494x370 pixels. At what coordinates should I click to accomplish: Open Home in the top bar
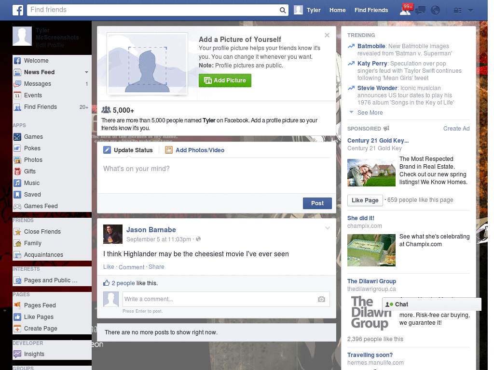[337, 10]
